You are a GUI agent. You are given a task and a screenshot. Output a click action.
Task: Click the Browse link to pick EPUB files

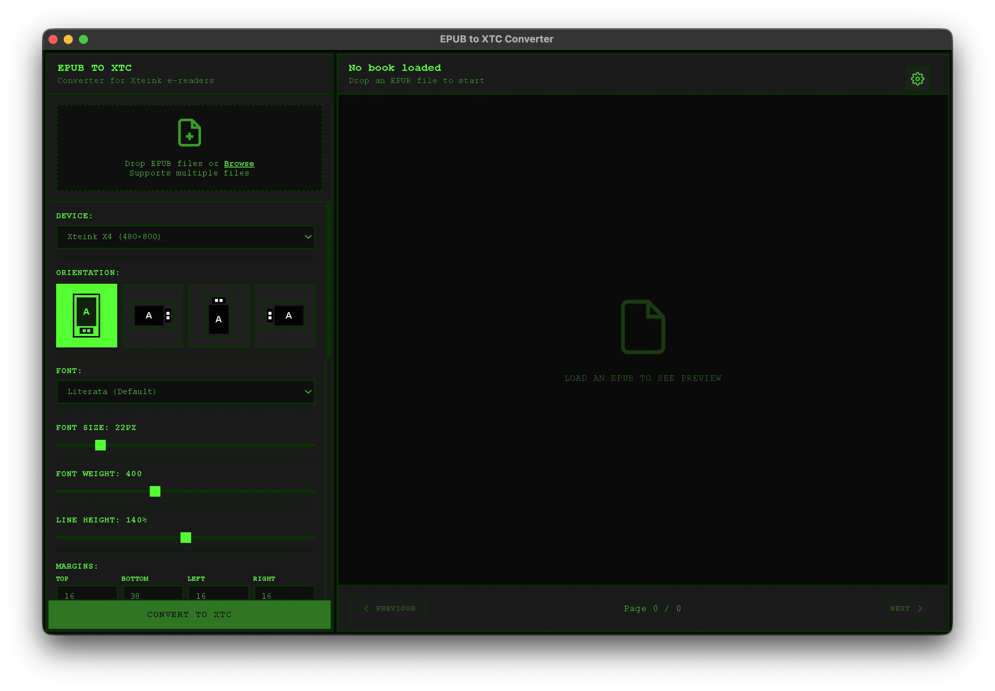[239, 163]
